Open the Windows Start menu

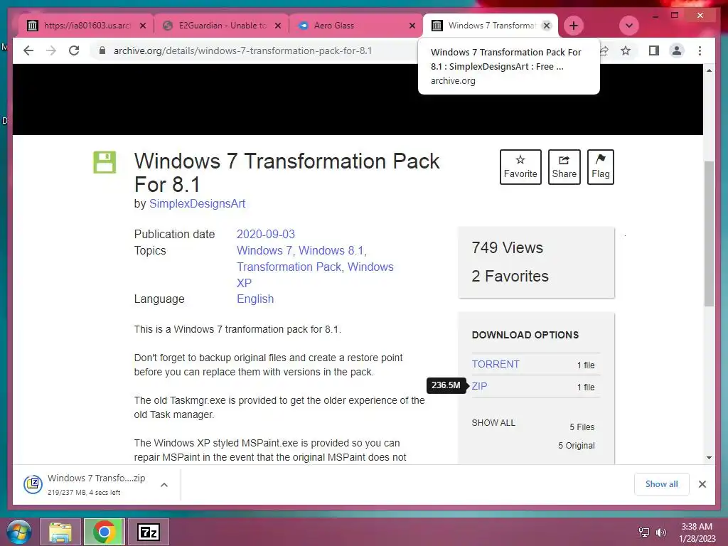click(x=18, y=532)
